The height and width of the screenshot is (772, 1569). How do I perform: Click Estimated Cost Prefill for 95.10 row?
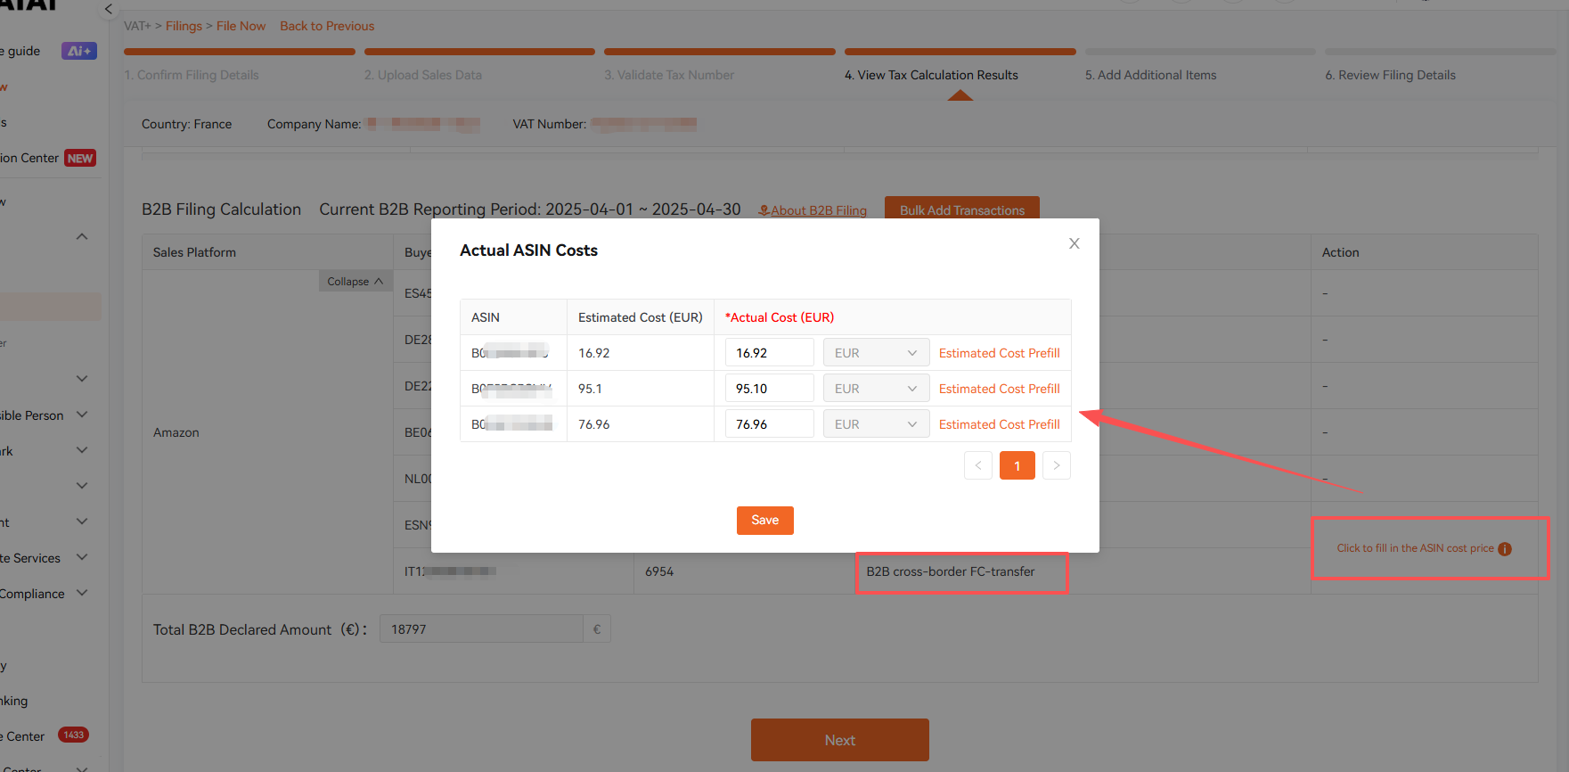pos(999,389)
